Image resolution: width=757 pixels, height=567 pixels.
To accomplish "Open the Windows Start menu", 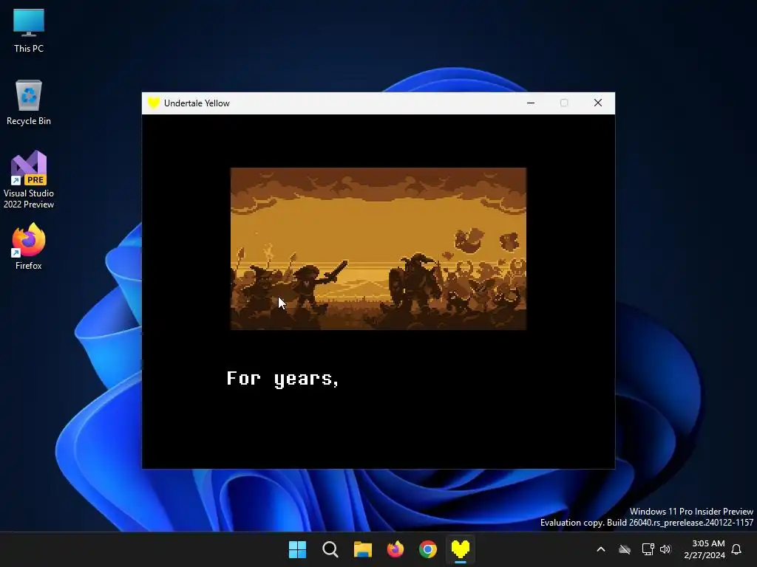I will click(297, 549).
